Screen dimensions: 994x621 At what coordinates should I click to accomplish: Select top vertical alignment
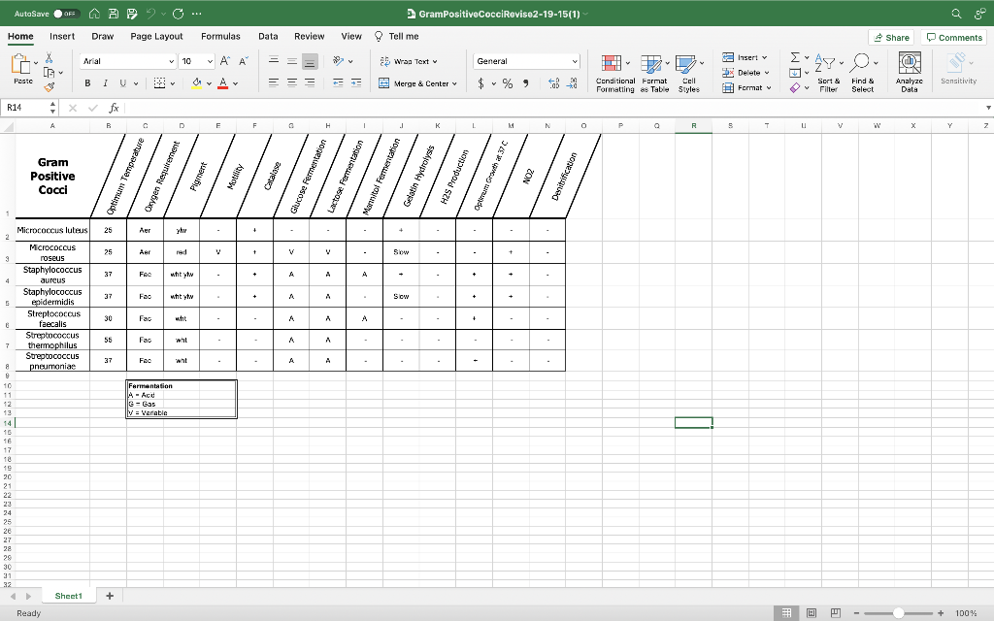click(x=274, y=61)
